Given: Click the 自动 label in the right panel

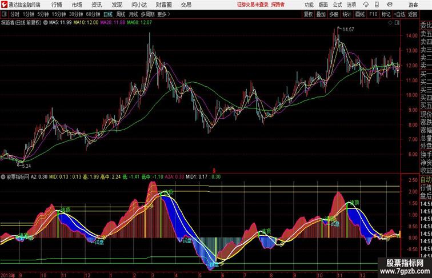Looking at the screenshot, I should [x=426, y=179].
